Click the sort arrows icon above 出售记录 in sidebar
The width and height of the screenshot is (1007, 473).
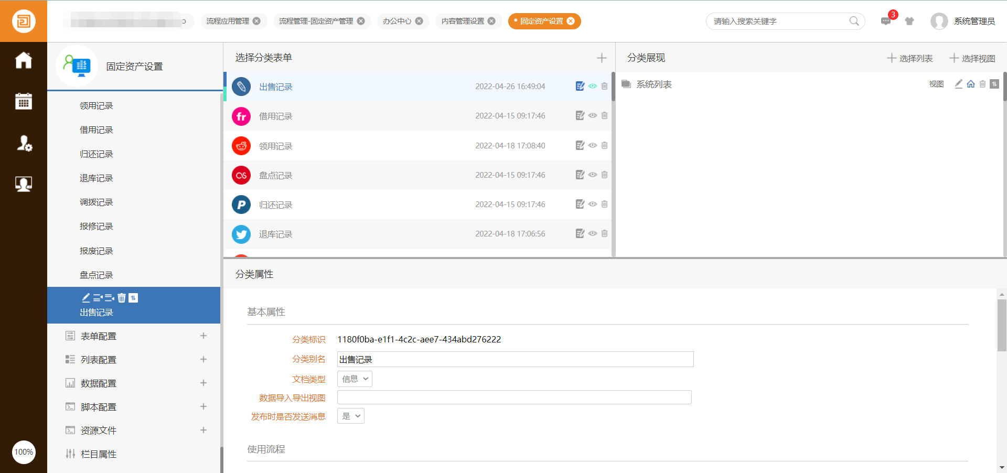[133, 298]
